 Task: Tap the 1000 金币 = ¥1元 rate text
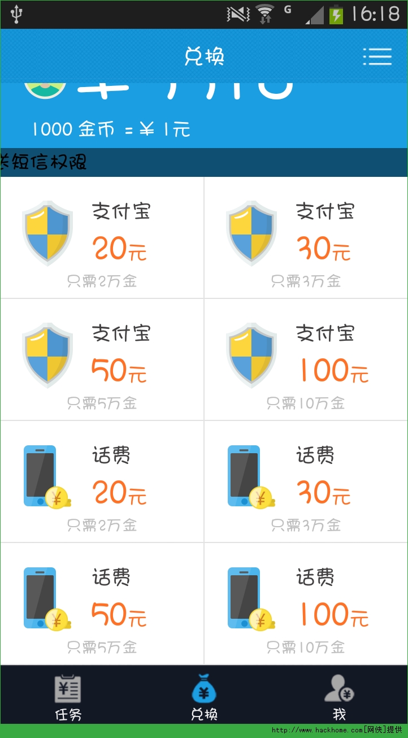point(111,129)
